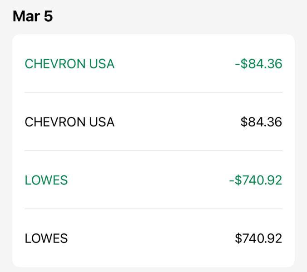
Task: Click the -$84.36 refund amount
Action: point(258,64)
